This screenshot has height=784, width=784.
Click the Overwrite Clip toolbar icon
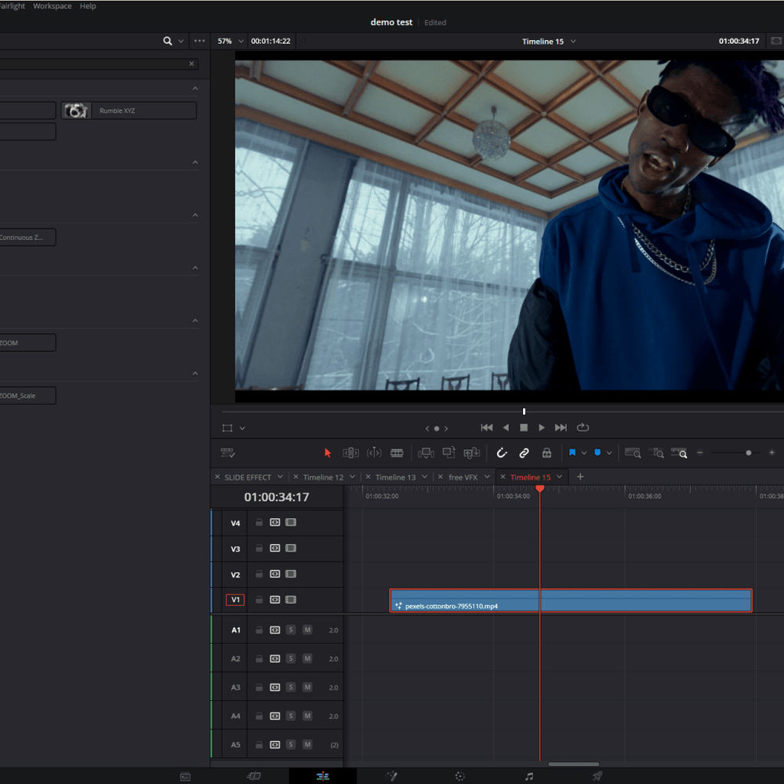449,452
